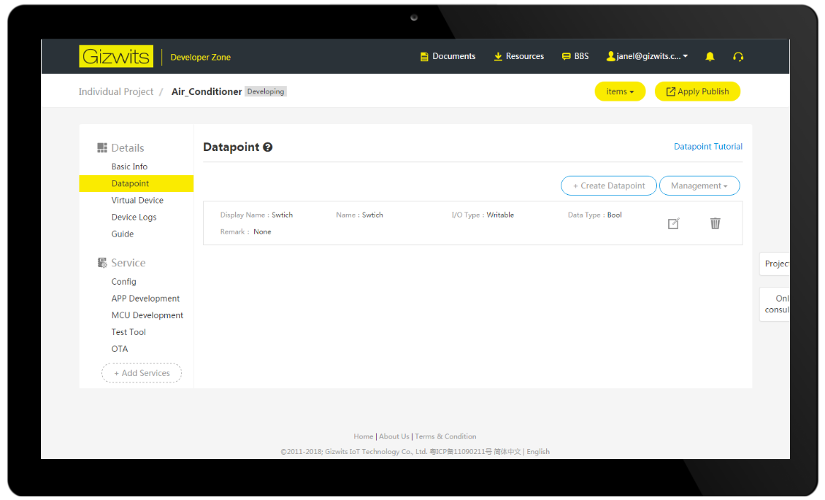Image resolution: width=825 pixels, height=500 pixels.
Task: Open the Datapoint Tutorial link
Action: tap(707, 146)
